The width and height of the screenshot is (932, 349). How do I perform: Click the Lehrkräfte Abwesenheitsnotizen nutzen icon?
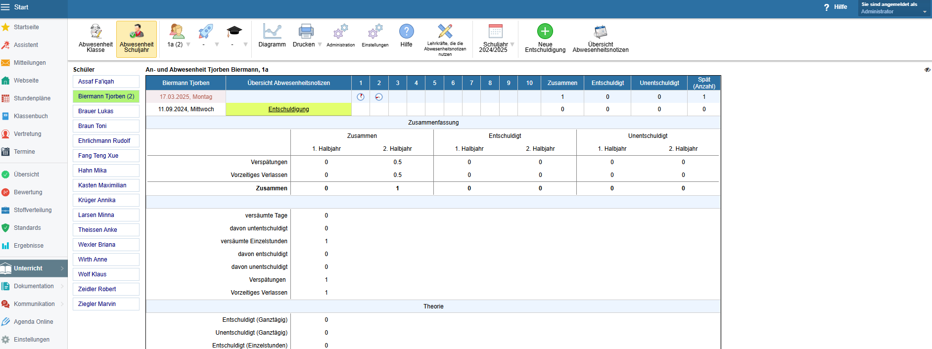445,31
